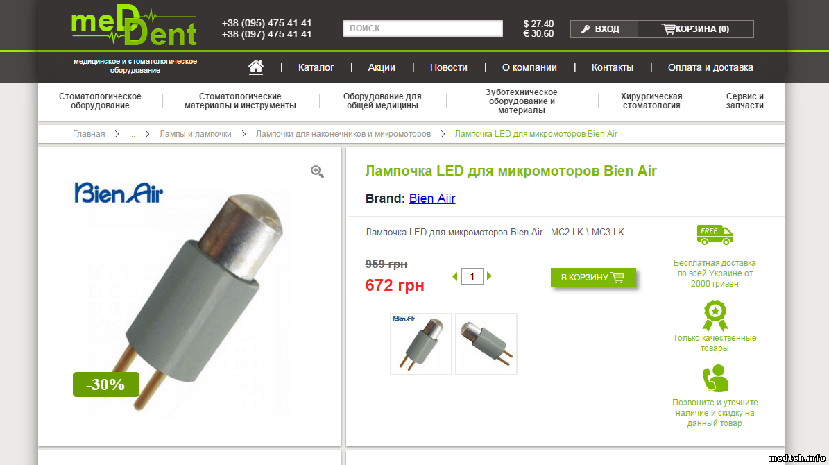Open the Стоматологическое оборудование category
829x465 pixels.
[100, 101]
